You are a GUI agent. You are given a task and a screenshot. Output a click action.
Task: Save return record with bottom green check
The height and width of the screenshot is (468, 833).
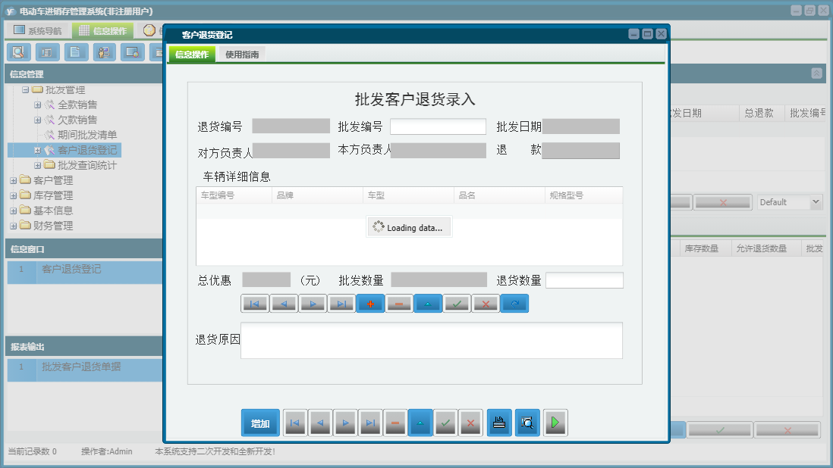click(x=446, y=423)
